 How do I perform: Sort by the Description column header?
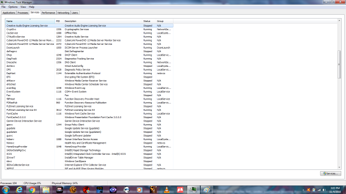(103, 21)
